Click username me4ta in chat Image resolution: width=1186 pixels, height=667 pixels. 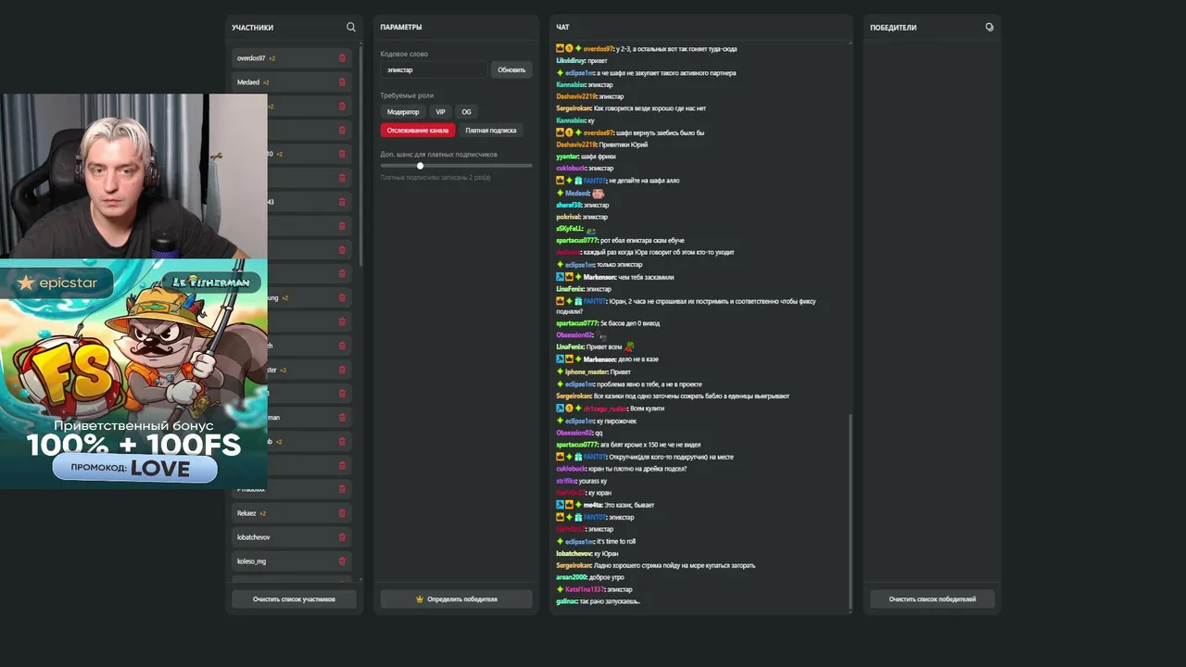[593, 505]
